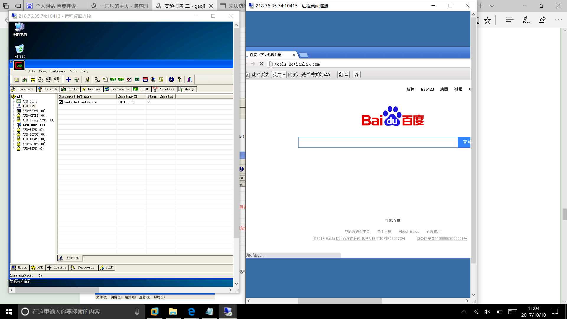Image resolution: width=567 pixels, height=319 pixels.
Task: Show hidden system tray icons chevron
Action: (x=464, y=312)
